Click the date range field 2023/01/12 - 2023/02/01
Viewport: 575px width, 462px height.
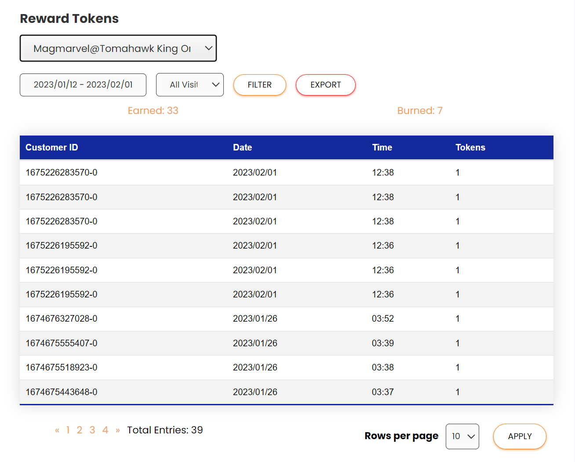83,84
